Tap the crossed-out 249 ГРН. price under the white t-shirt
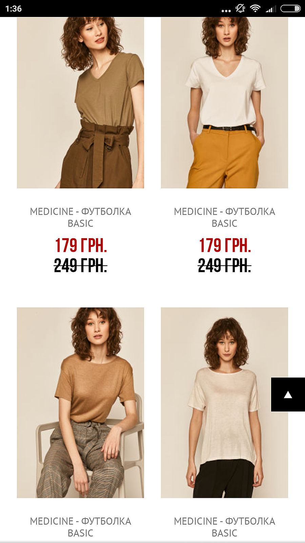The height and width of the screenshot is (543, 305). 225,265
